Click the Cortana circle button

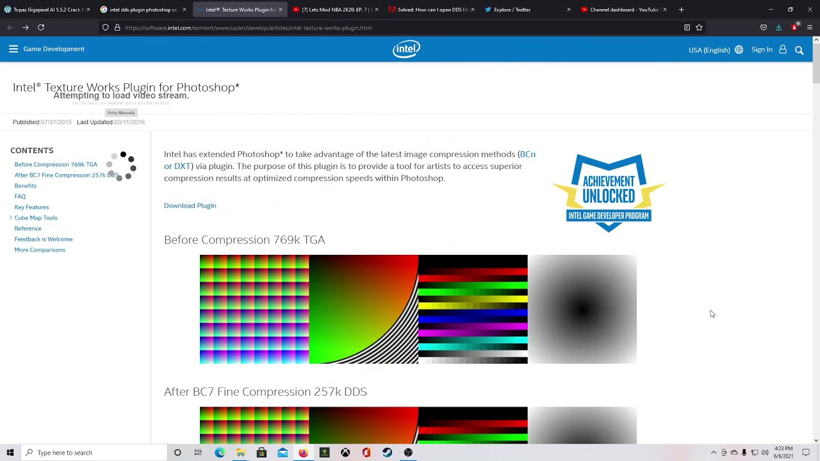click(x=177, y=453)
